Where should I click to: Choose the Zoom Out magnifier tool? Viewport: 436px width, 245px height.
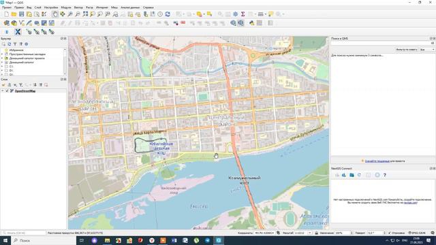tap(78, 14)
